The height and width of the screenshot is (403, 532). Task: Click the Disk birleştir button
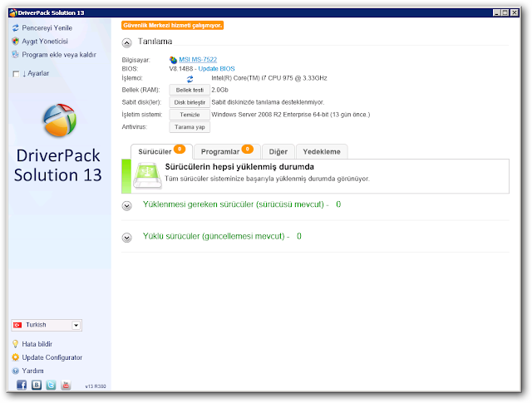click(x=190, y=102)
